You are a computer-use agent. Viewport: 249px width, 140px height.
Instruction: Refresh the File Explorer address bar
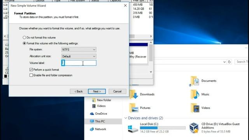(229, 62)
